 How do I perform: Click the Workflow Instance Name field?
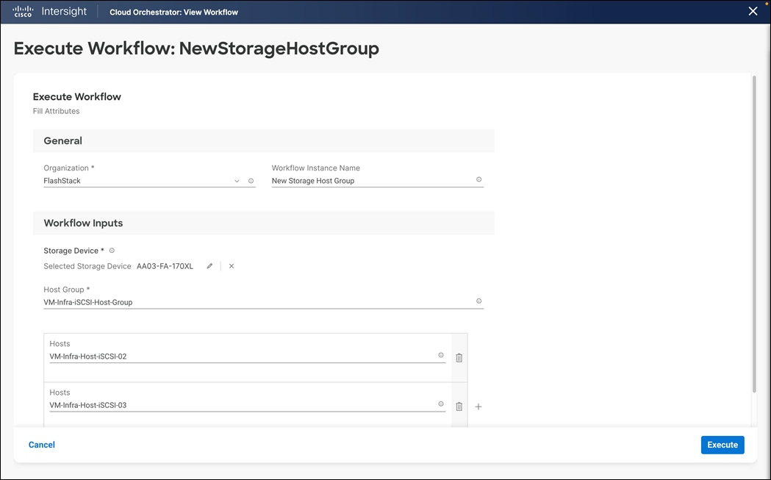coord(371,181)
